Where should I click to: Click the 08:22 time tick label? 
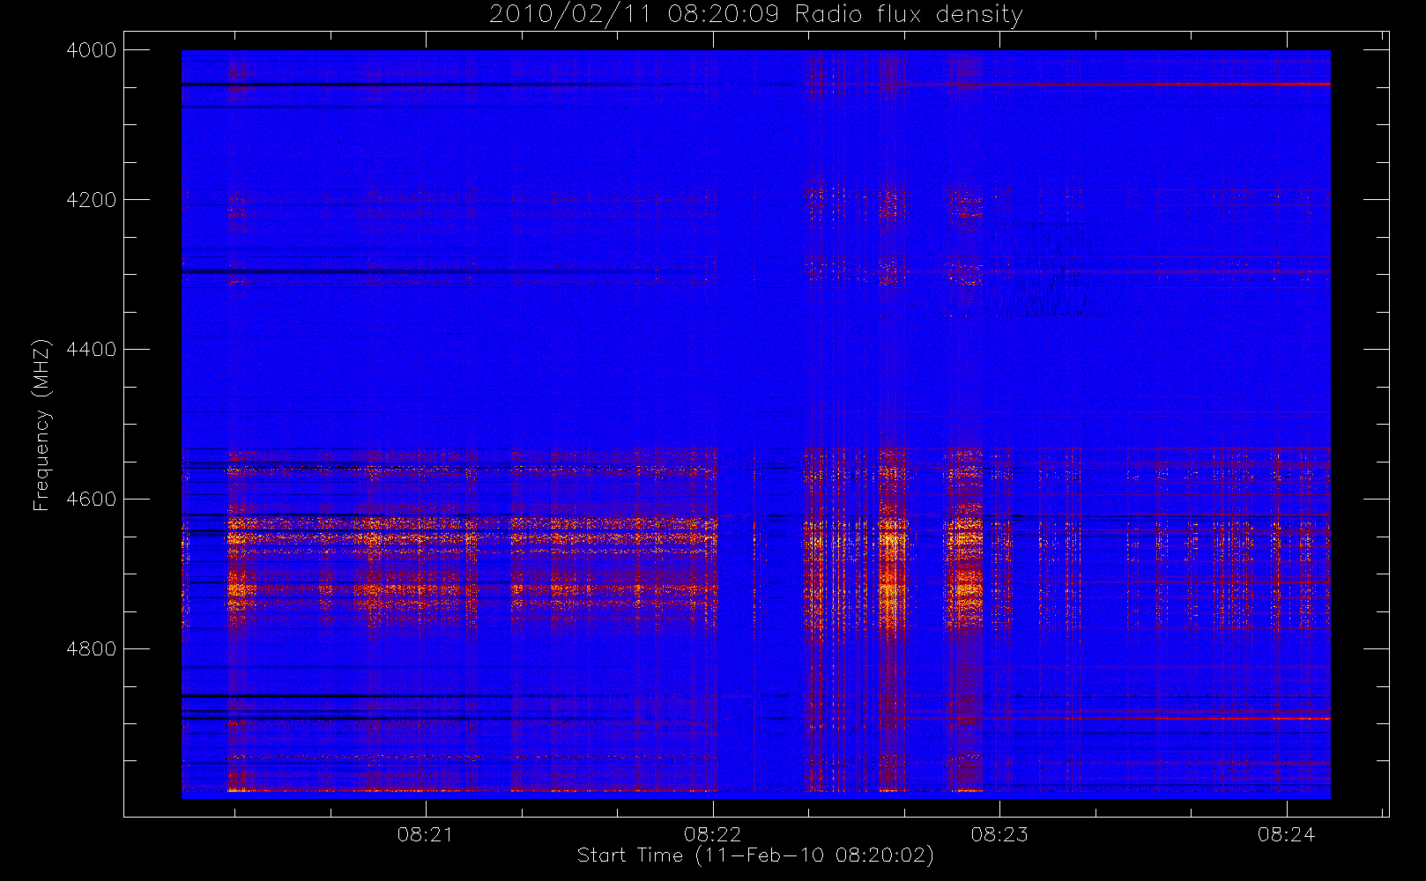(713, 834)
